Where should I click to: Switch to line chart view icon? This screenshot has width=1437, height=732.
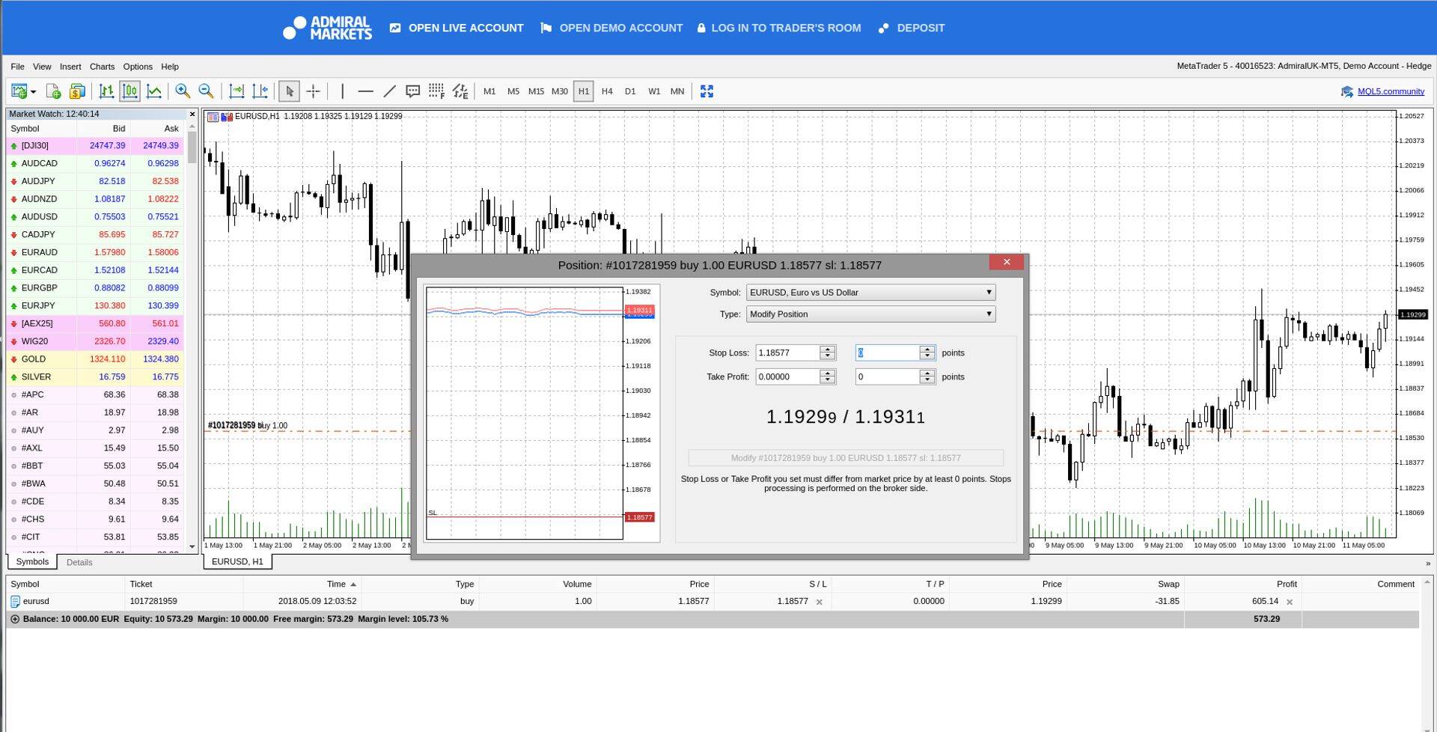point(154,91)
